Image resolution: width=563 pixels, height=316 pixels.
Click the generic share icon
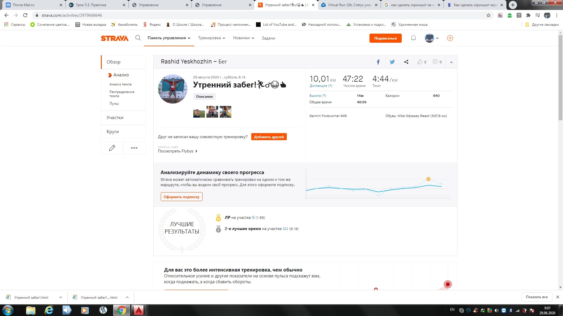click(x=406, y=62)
